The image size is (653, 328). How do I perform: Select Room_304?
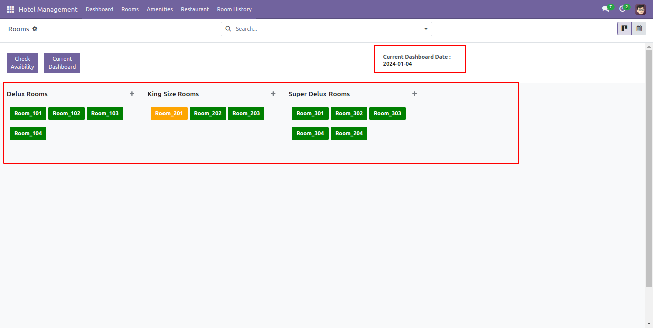(310, 133)
